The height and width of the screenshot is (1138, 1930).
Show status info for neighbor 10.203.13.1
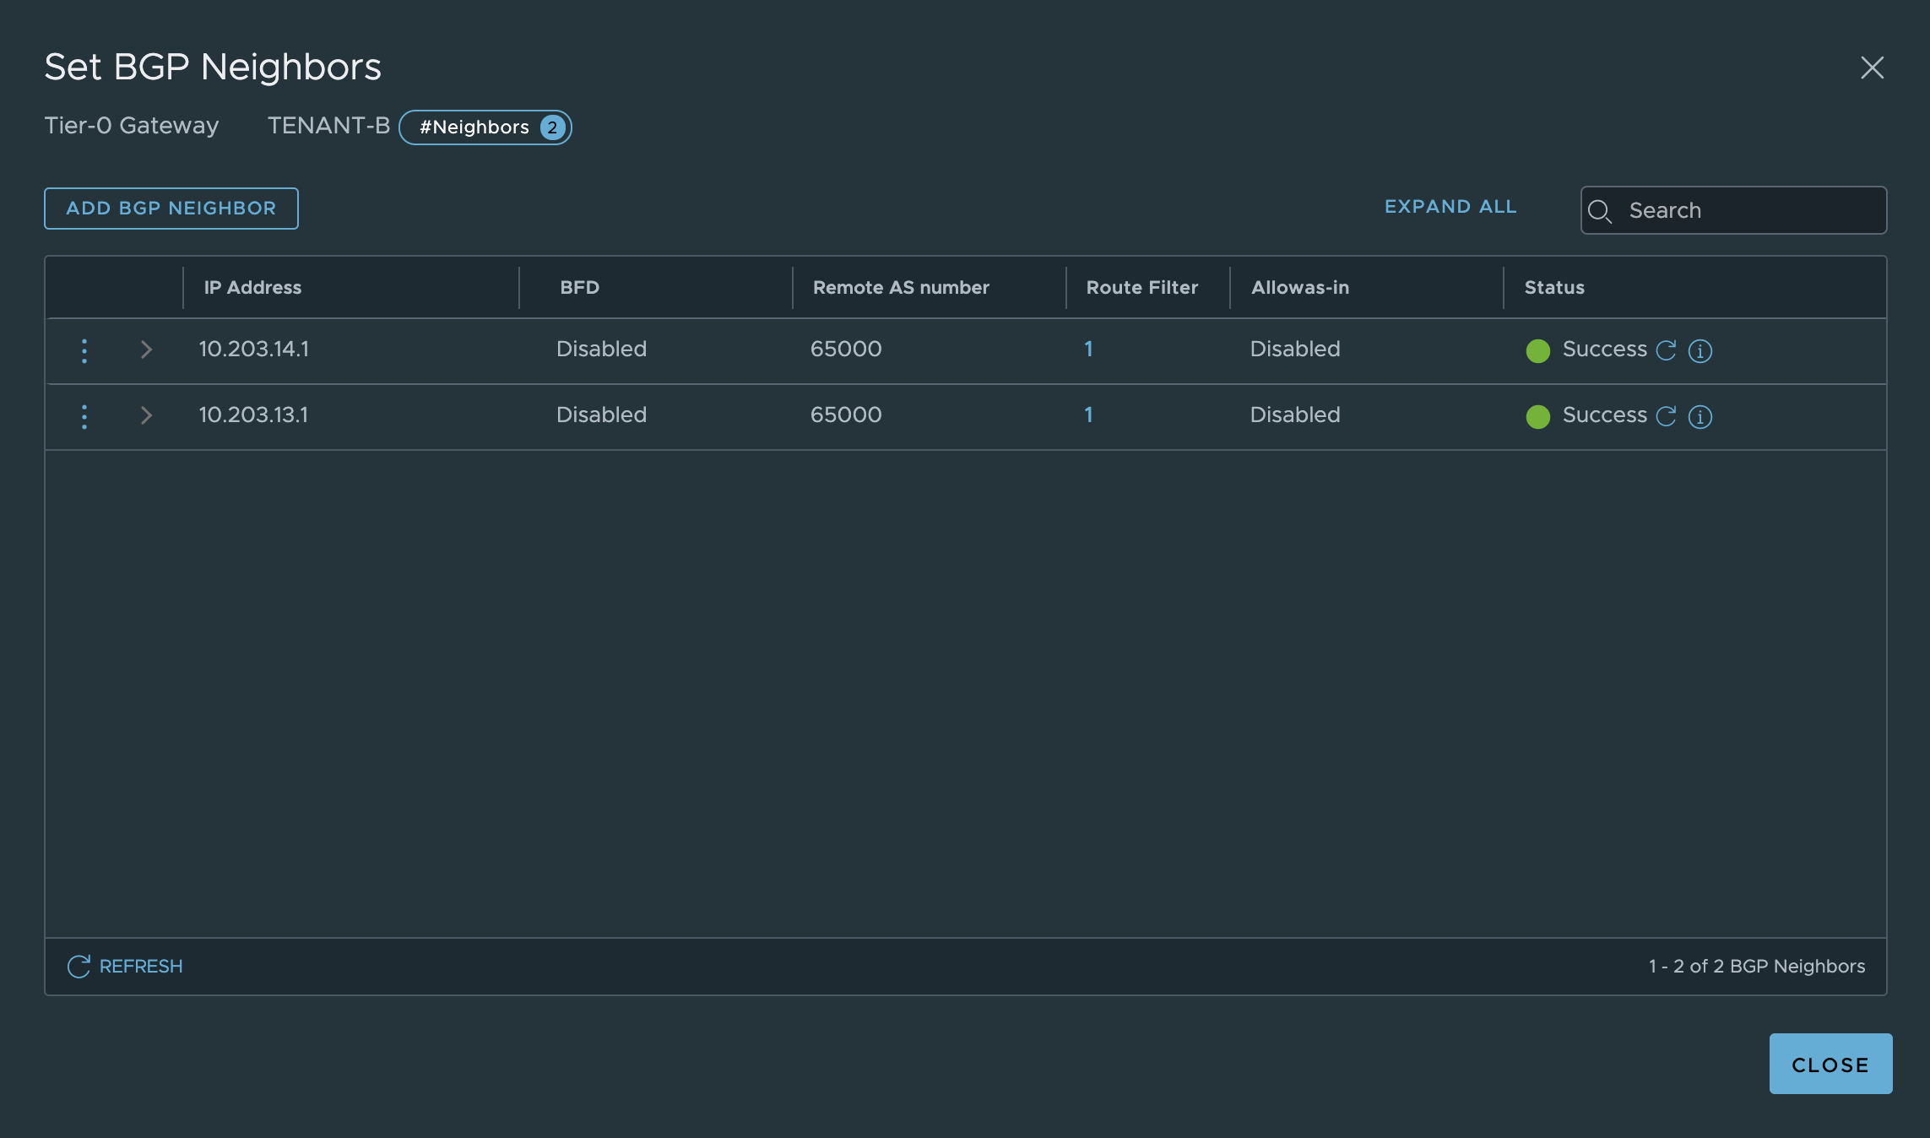click(x=1700, y=416)
